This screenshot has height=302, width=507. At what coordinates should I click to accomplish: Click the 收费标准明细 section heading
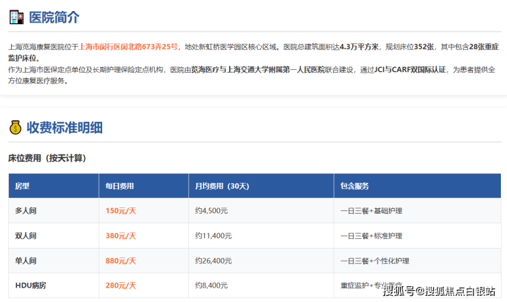point(64,127)
